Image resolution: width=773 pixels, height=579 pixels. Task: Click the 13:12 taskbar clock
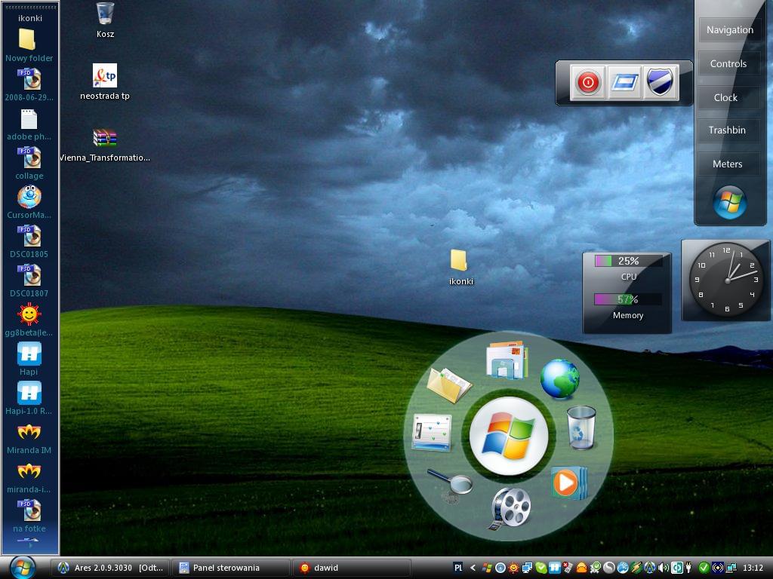pyautogui.click(x=753, y=568)
